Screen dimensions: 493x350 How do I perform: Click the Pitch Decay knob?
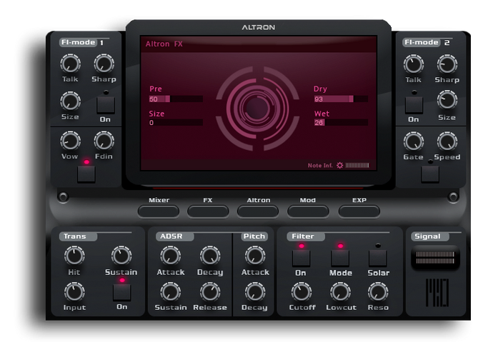point(255,292)
